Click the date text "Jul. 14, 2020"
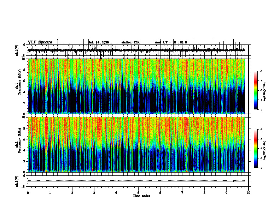The height and width of the screenshot is (216, 280). click(x=99, y=42)
